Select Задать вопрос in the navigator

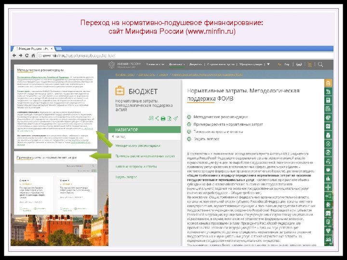(126, 177)
